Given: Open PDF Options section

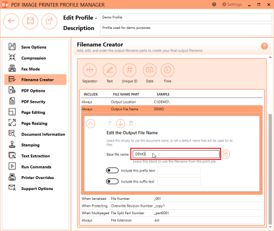Looking at the screenshot, I should click(35, 91).
